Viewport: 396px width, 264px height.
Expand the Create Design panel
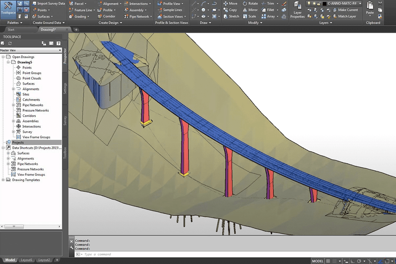point(110,23)
